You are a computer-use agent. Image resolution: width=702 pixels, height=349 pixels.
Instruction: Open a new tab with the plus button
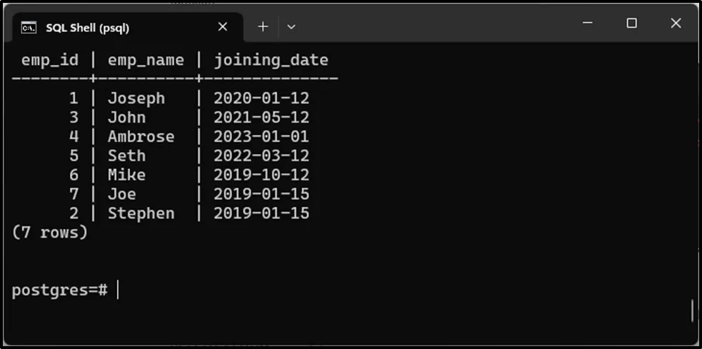[x=263, y=26]
